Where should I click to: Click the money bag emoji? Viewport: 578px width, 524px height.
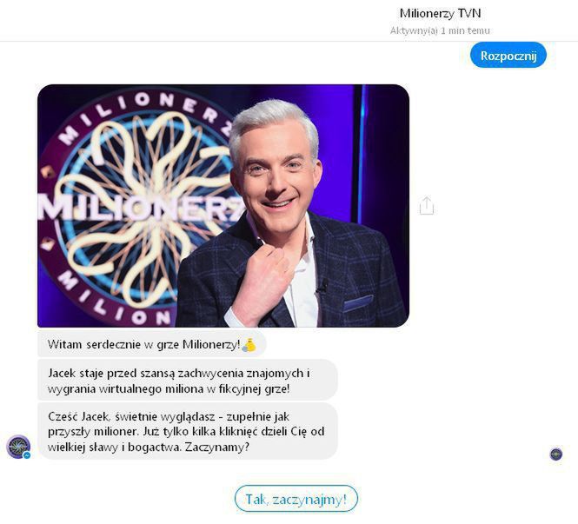pos(249,345)
